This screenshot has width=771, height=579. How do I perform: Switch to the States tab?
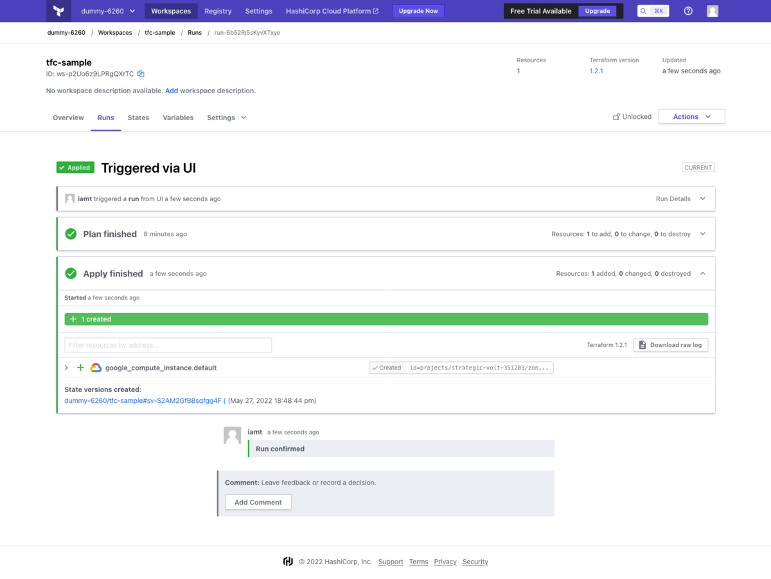tap(138, 118)
